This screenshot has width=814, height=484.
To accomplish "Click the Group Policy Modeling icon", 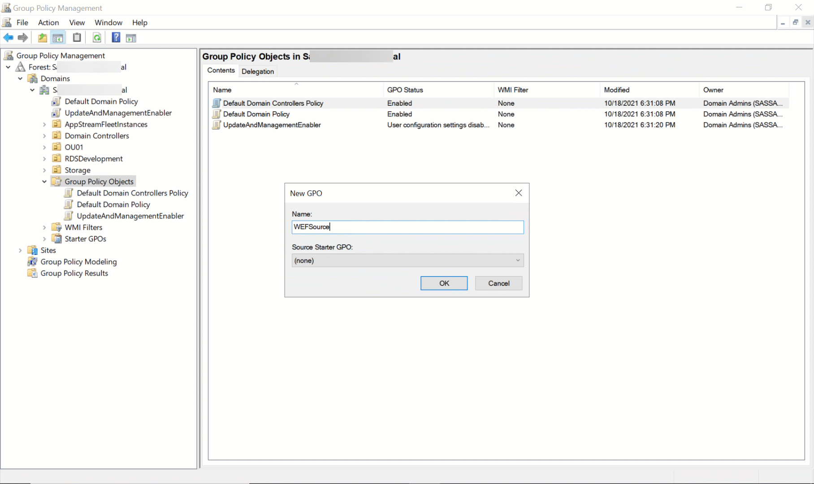I will click(33, 262).
